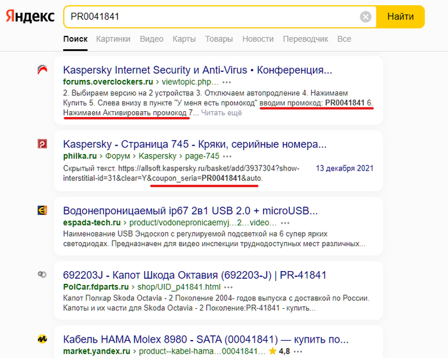Click the philka.ru site favicon
The image size is (448, 358).
(x=42, y=144)
